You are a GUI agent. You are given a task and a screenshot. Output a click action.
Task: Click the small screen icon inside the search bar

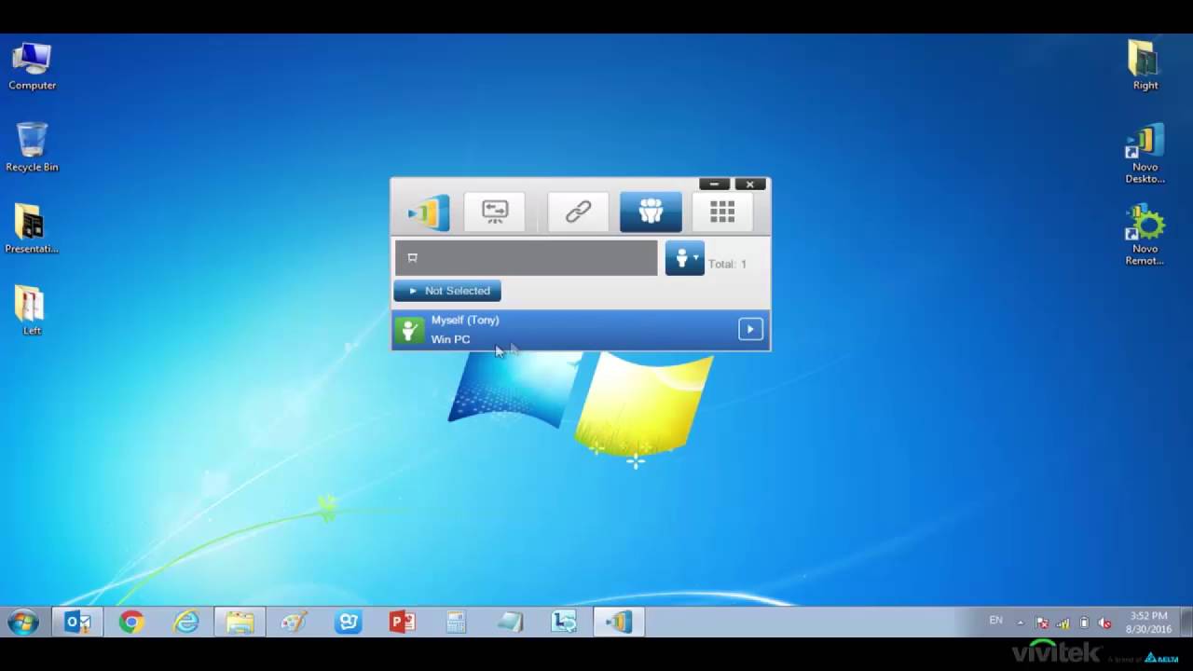pos(412,258)
